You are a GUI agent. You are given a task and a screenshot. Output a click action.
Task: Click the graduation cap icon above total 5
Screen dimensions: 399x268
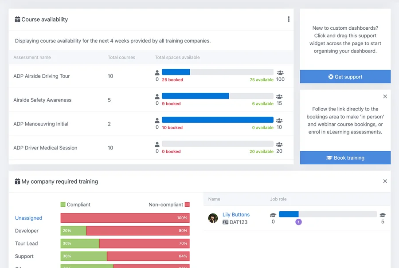click(383, 215)
